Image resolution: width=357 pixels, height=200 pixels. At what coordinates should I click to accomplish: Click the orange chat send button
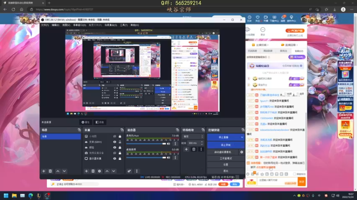tap(302, 182)
